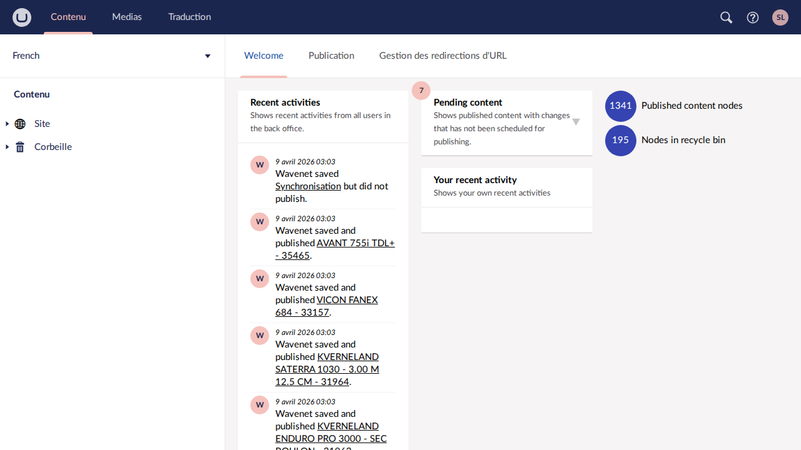The image size is (801, 450).
Task: Expand the Corbeille tree node
Action: coord(7,147)
